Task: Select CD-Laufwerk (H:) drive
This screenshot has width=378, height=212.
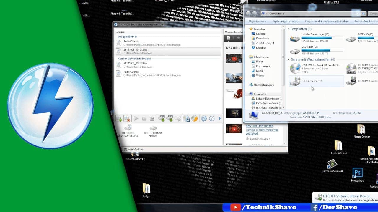Action: tap(317, 81)
